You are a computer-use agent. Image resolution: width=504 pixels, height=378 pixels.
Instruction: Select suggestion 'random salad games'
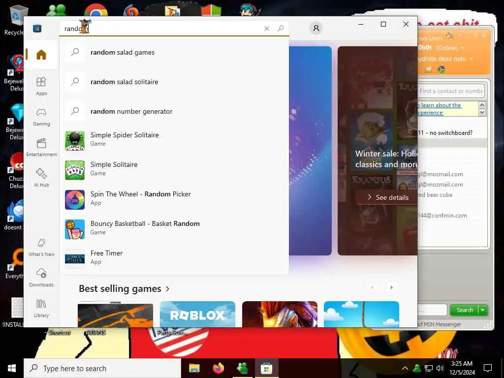click(174, 52)
